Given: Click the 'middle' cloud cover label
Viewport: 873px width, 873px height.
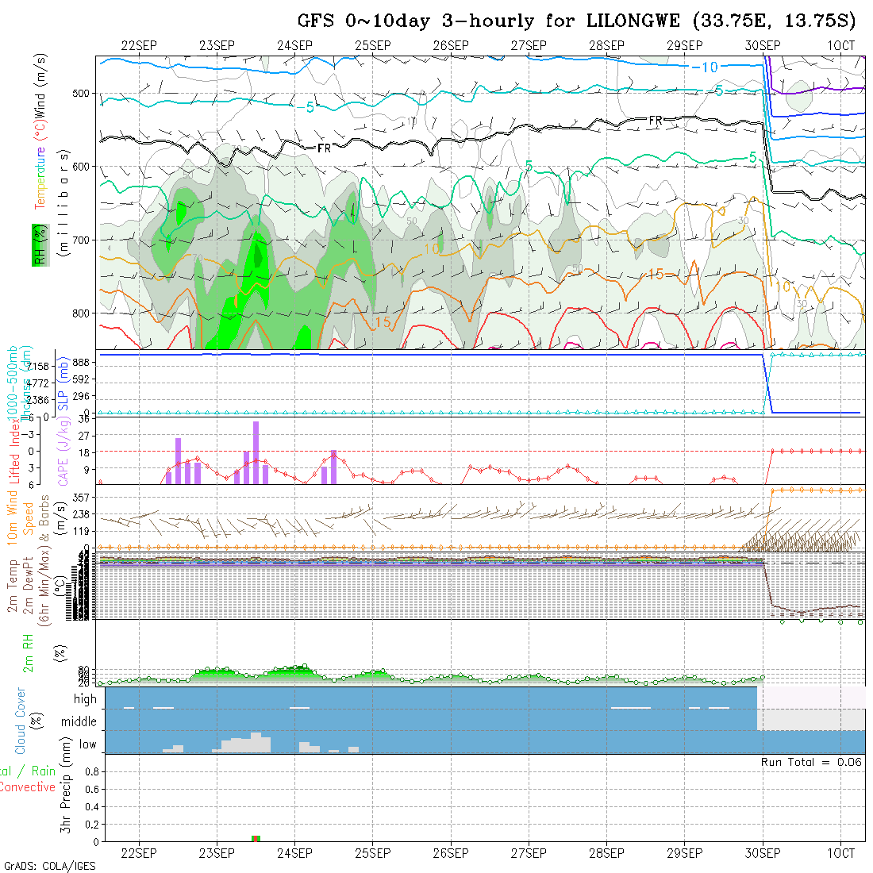Looking at the screenshot, I should pos(79,722).
